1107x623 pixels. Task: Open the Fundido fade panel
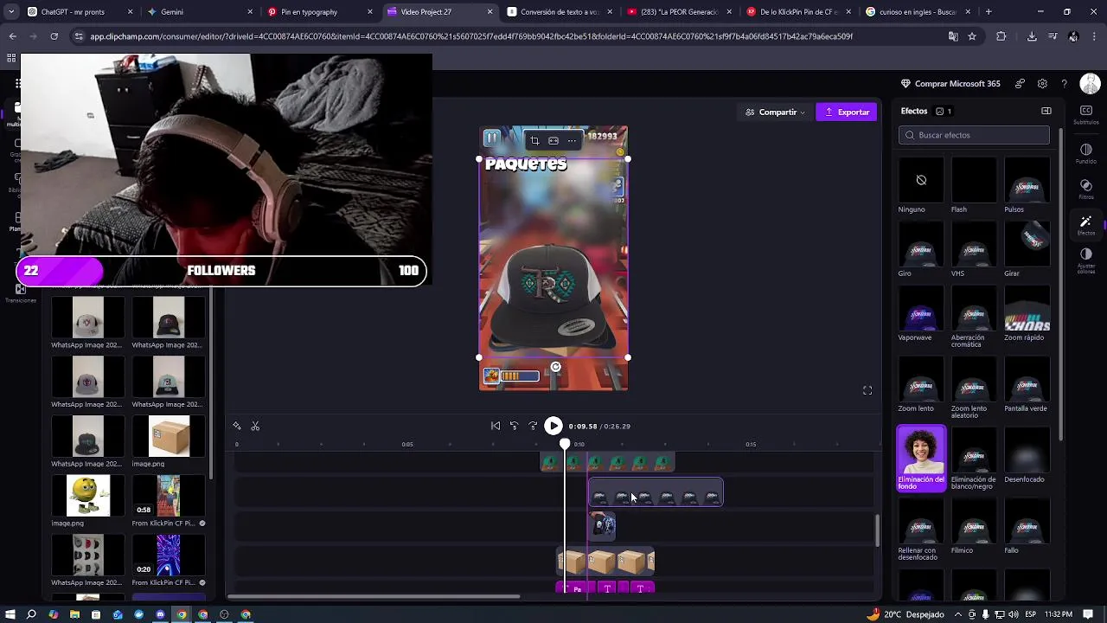(x=1085, y=153)
